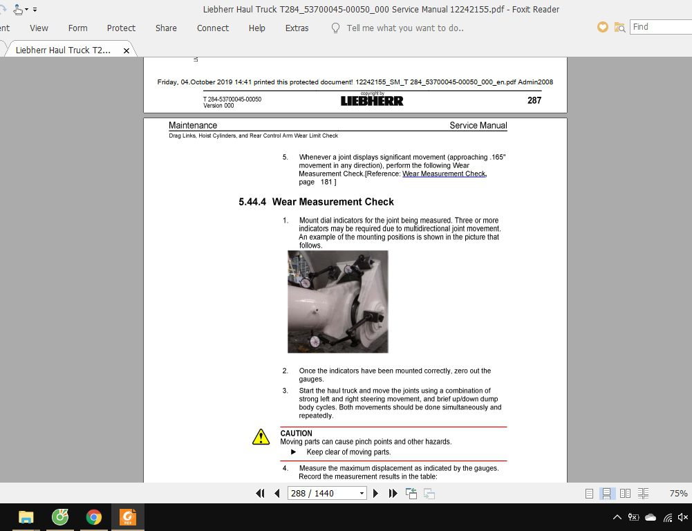The height and width of the screenshot is (531, 692).
Task: Click the OneDrive cloud tray icon
Action: coord(651,517)
